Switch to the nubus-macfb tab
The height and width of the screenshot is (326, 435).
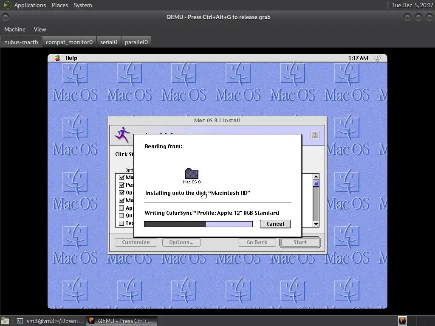21,42
